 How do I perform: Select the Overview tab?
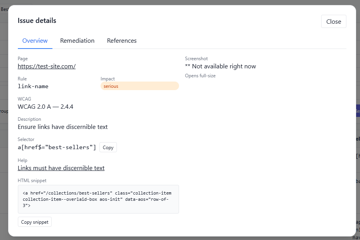click(35, 41)
